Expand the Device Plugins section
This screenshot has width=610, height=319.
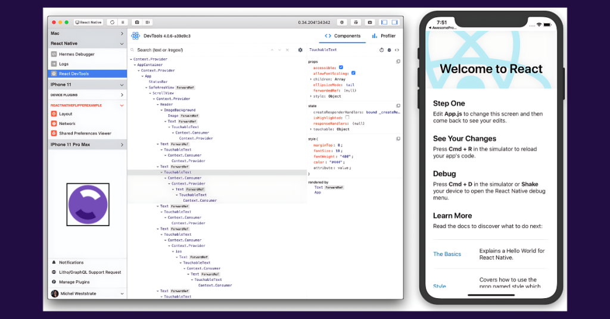point(122,95)
